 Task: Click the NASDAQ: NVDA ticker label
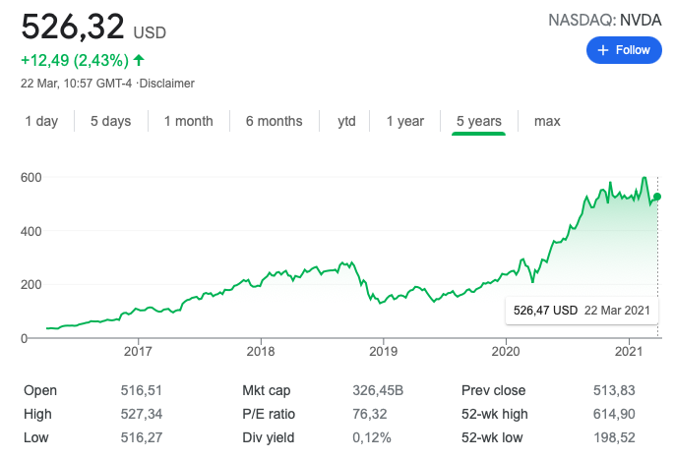click(x=601, y=19)
